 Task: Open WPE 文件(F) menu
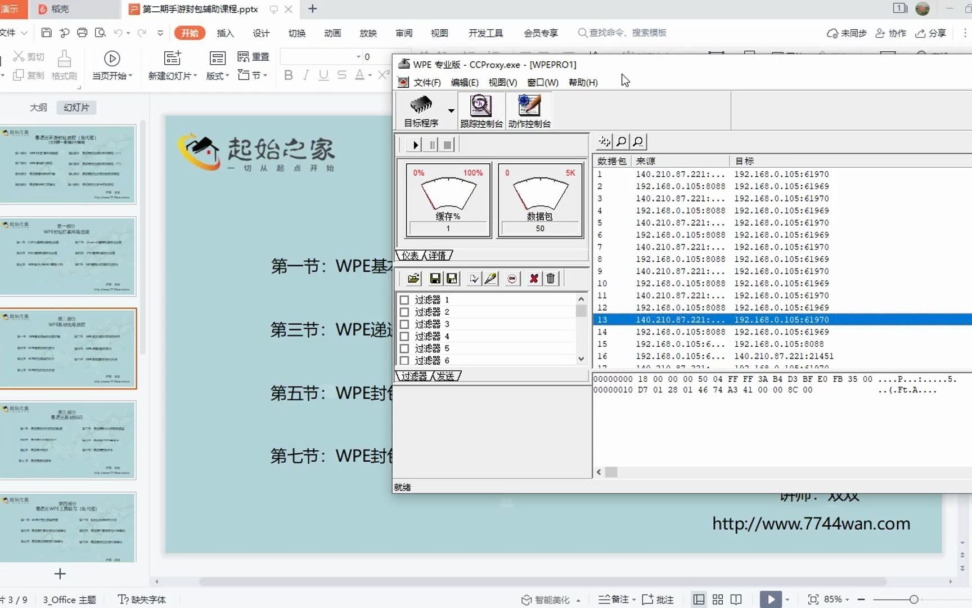427,82
